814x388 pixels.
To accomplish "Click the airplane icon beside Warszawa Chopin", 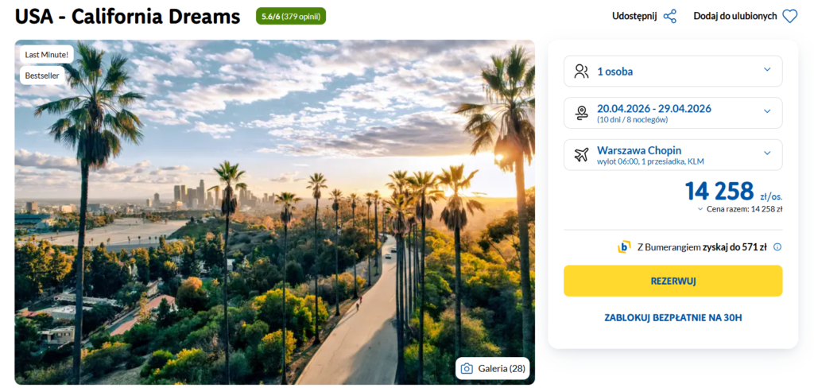I will pos(581,154).
